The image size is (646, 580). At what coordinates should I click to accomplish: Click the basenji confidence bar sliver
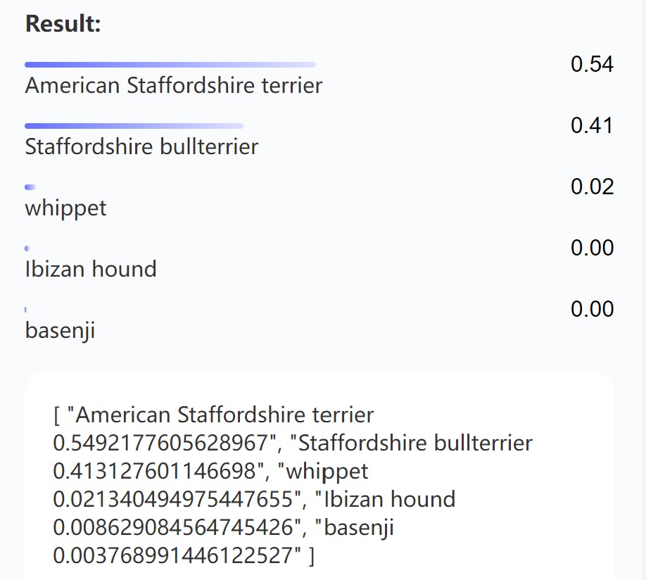tap(25, 310)
